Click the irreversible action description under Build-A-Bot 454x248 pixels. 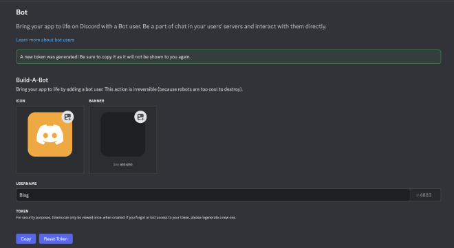coord(129,89)
